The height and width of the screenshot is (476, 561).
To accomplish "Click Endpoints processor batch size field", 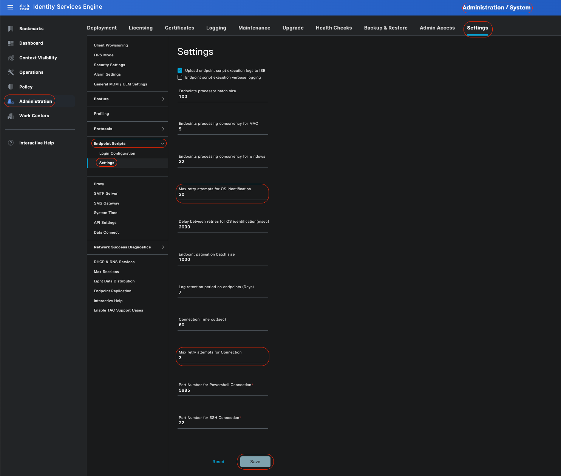I will tap(223, 96).
